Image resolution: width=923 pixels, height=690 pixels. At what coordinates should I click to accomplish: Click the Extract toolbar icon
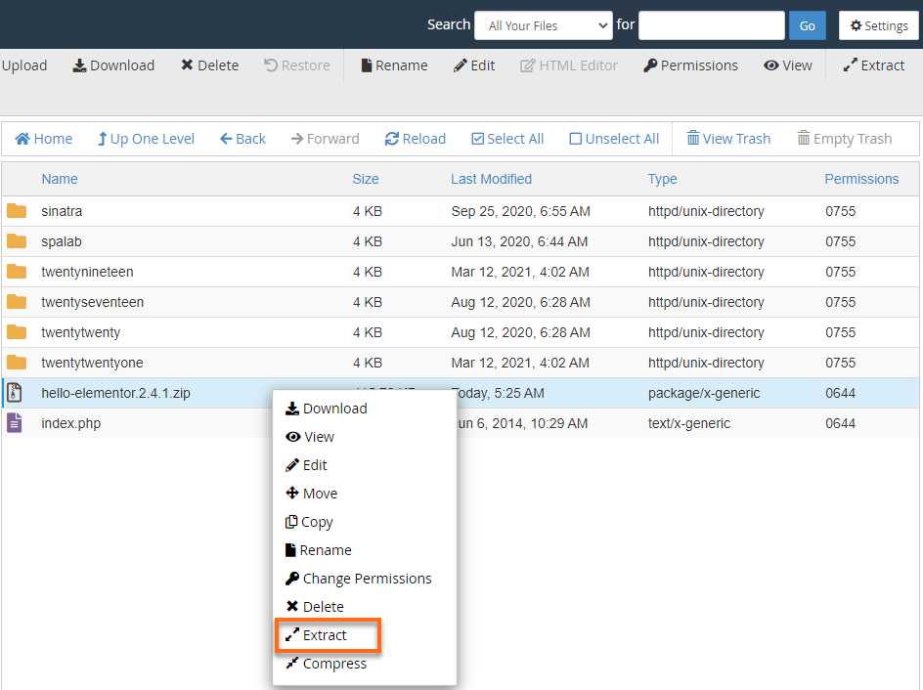[x=874, y=65]
